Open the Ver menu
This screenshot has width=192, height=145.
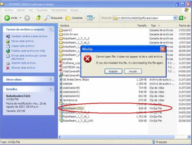coord(31,10)
